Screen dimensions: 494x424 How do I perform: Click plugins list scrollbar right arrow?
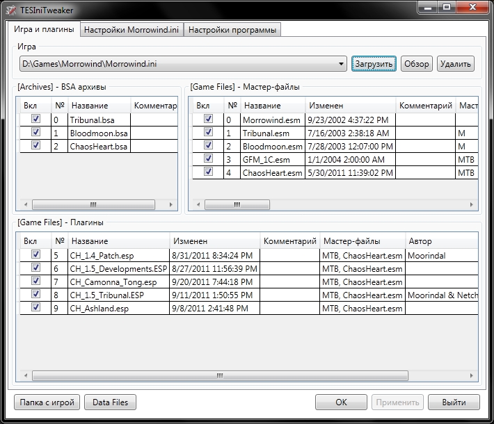click(471, 375)
